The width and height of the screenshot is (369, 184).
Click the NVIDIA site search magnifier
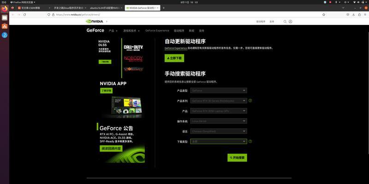285,22
